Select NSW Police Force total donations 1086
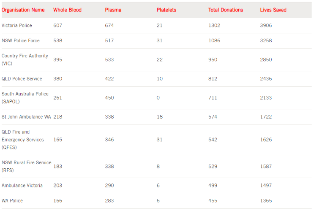Image resolution: width=314 pixels, height=211 pixels. pos(214,41)
